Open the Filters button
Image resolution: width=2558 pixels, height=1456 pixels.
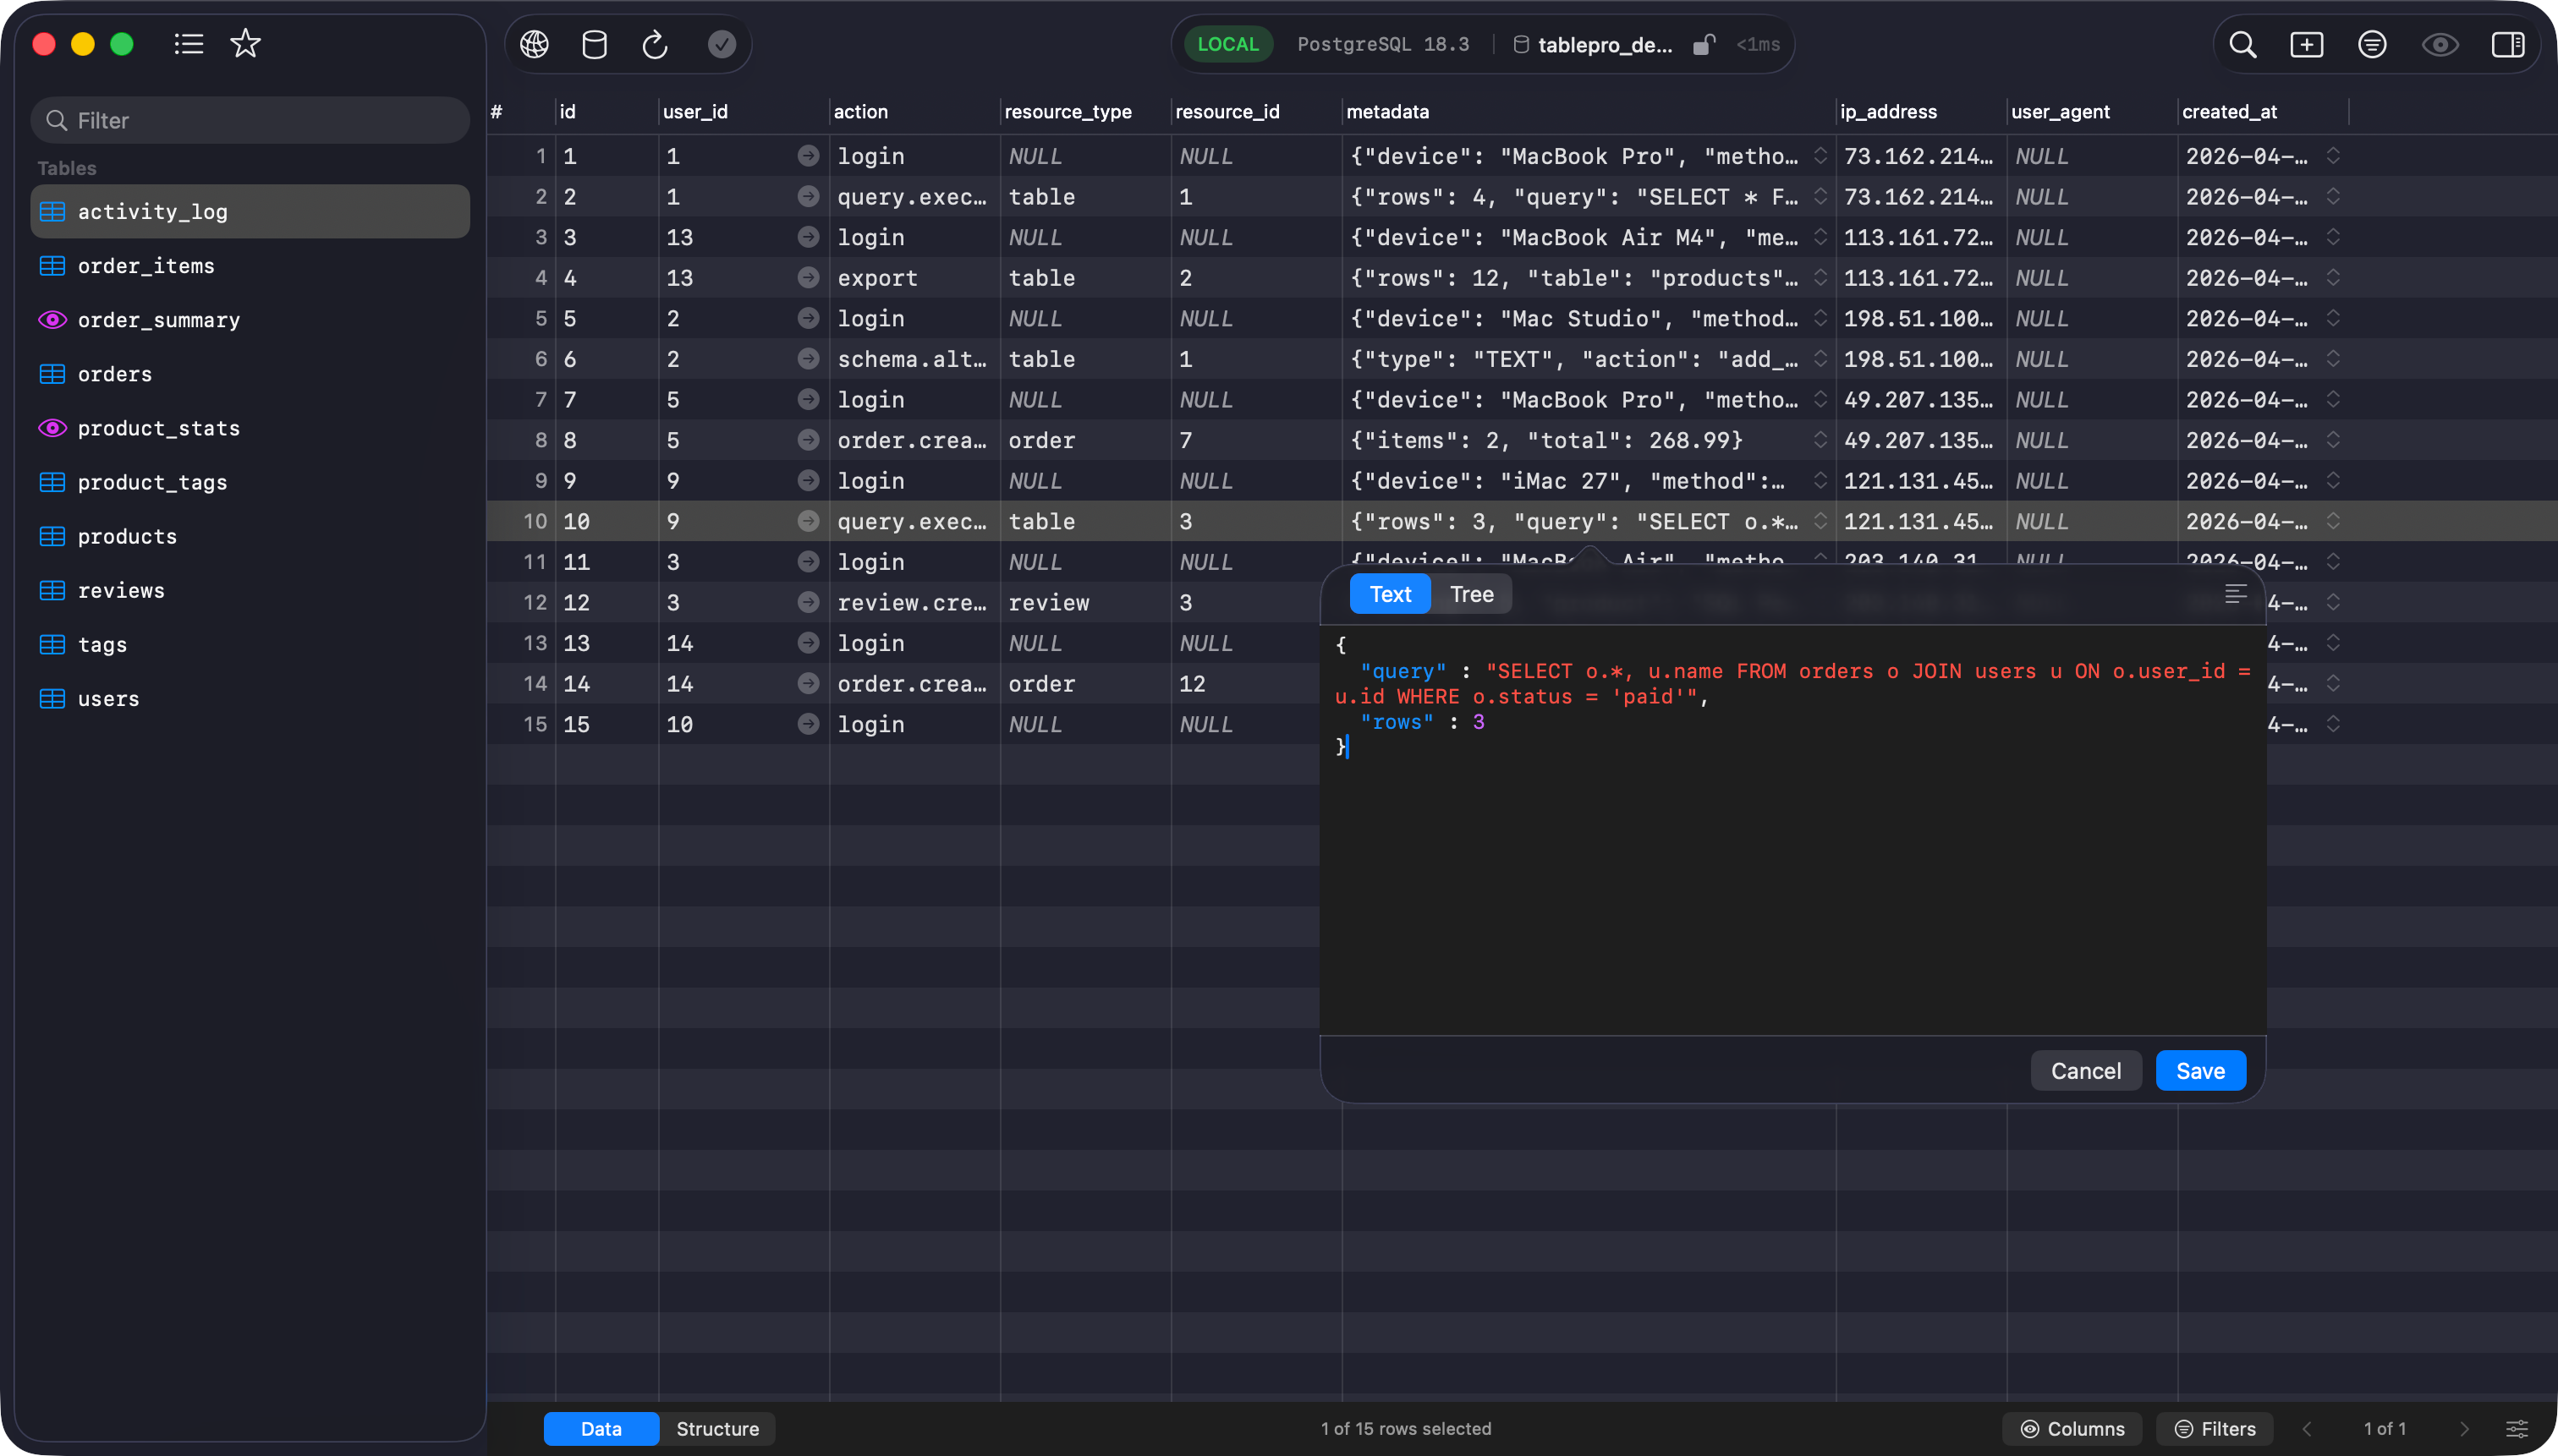click(2214, 1429)
